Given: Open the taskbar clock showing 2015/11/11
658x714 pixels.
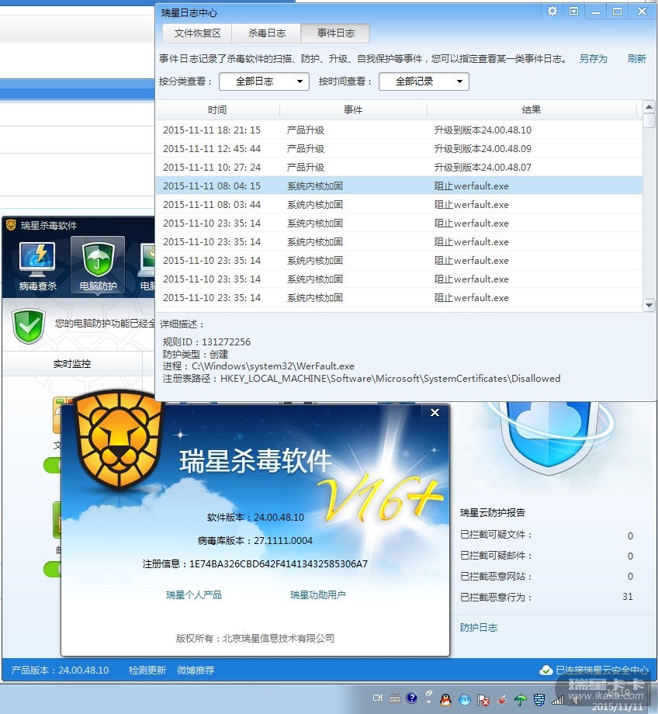Looking at the screenshot, I should [617, 700].
